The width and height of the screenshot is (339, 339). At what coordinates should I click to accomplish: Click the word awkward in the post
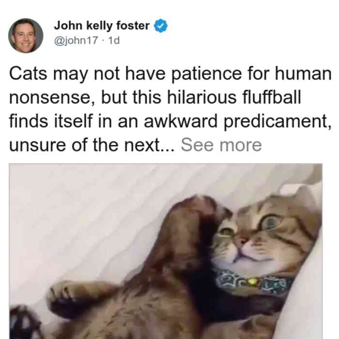click(181, 121)
